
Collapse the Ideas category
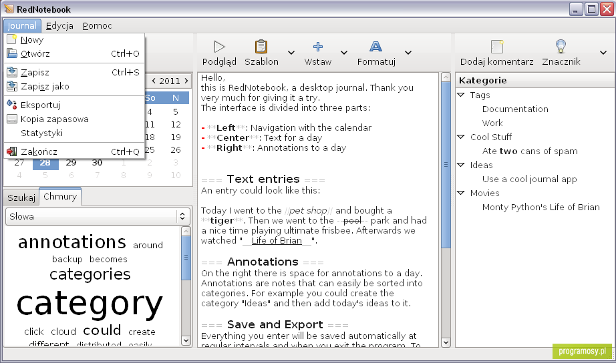(x=461, y=165)
